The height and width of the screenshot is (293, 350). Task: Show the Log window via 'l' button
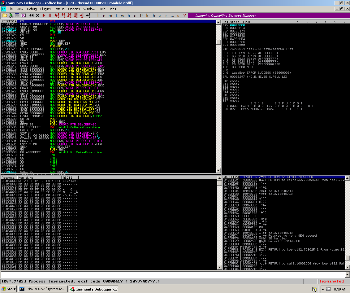point(98,15)
